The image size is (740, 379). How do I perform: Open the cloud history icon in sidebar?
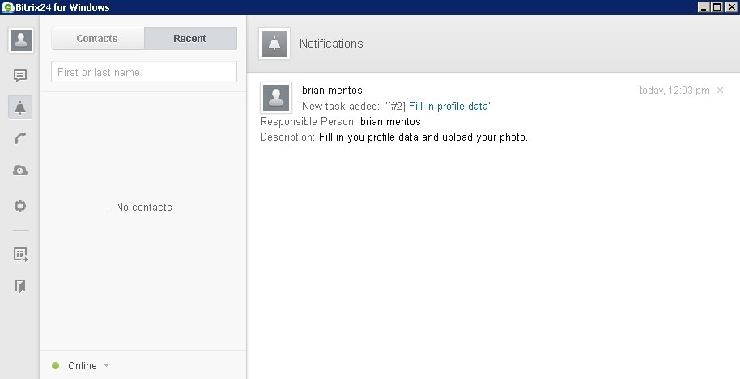[20, 170]
